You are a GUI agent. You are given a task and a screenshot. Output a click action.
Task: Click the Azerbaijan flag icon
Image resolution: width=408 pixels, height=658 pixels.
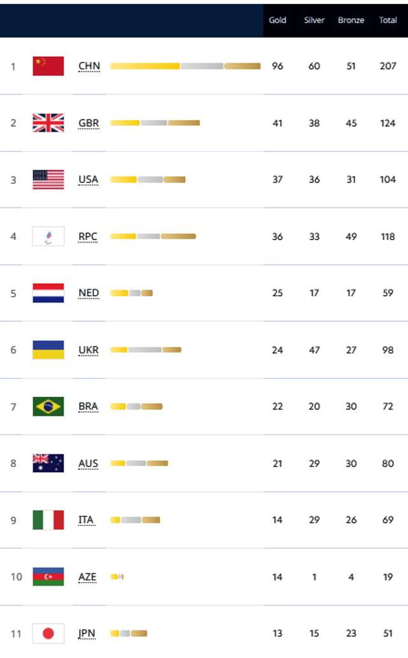pos(48,577)
